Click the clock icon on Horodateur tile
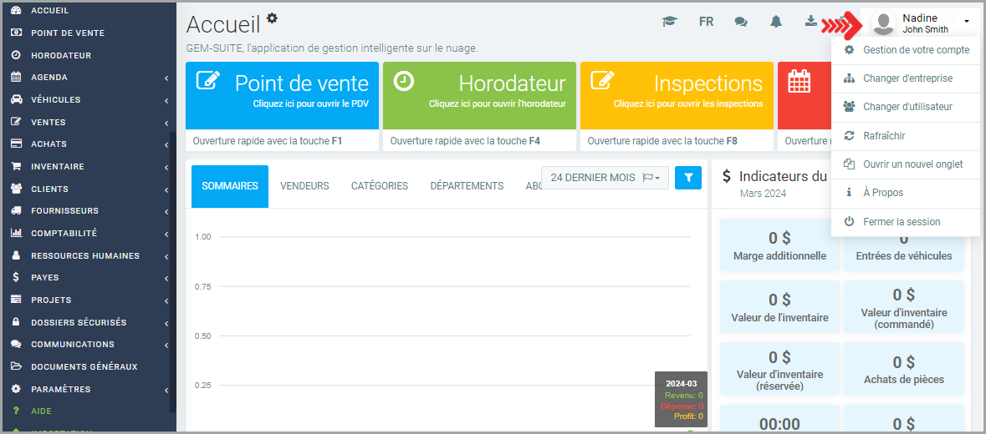986x434 pixels. 404,81
